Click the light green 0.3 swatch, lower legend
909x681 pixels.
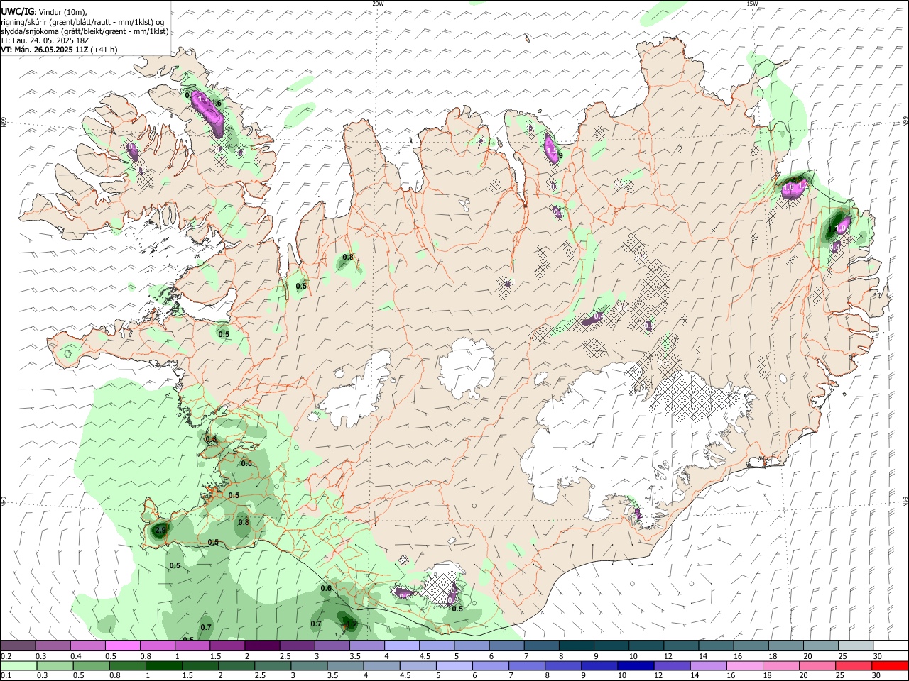pos(55,665)
